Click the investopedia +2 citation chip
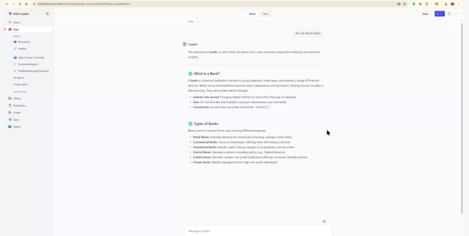The image size is (469, 236). (x=262, y=107)
